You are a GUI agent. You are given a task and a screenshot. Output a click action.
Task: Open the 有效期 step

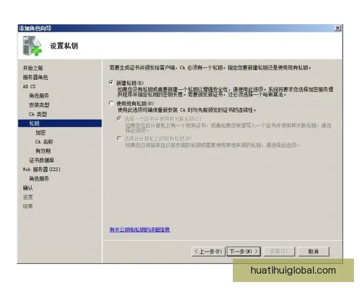click(x=43, y=151)
